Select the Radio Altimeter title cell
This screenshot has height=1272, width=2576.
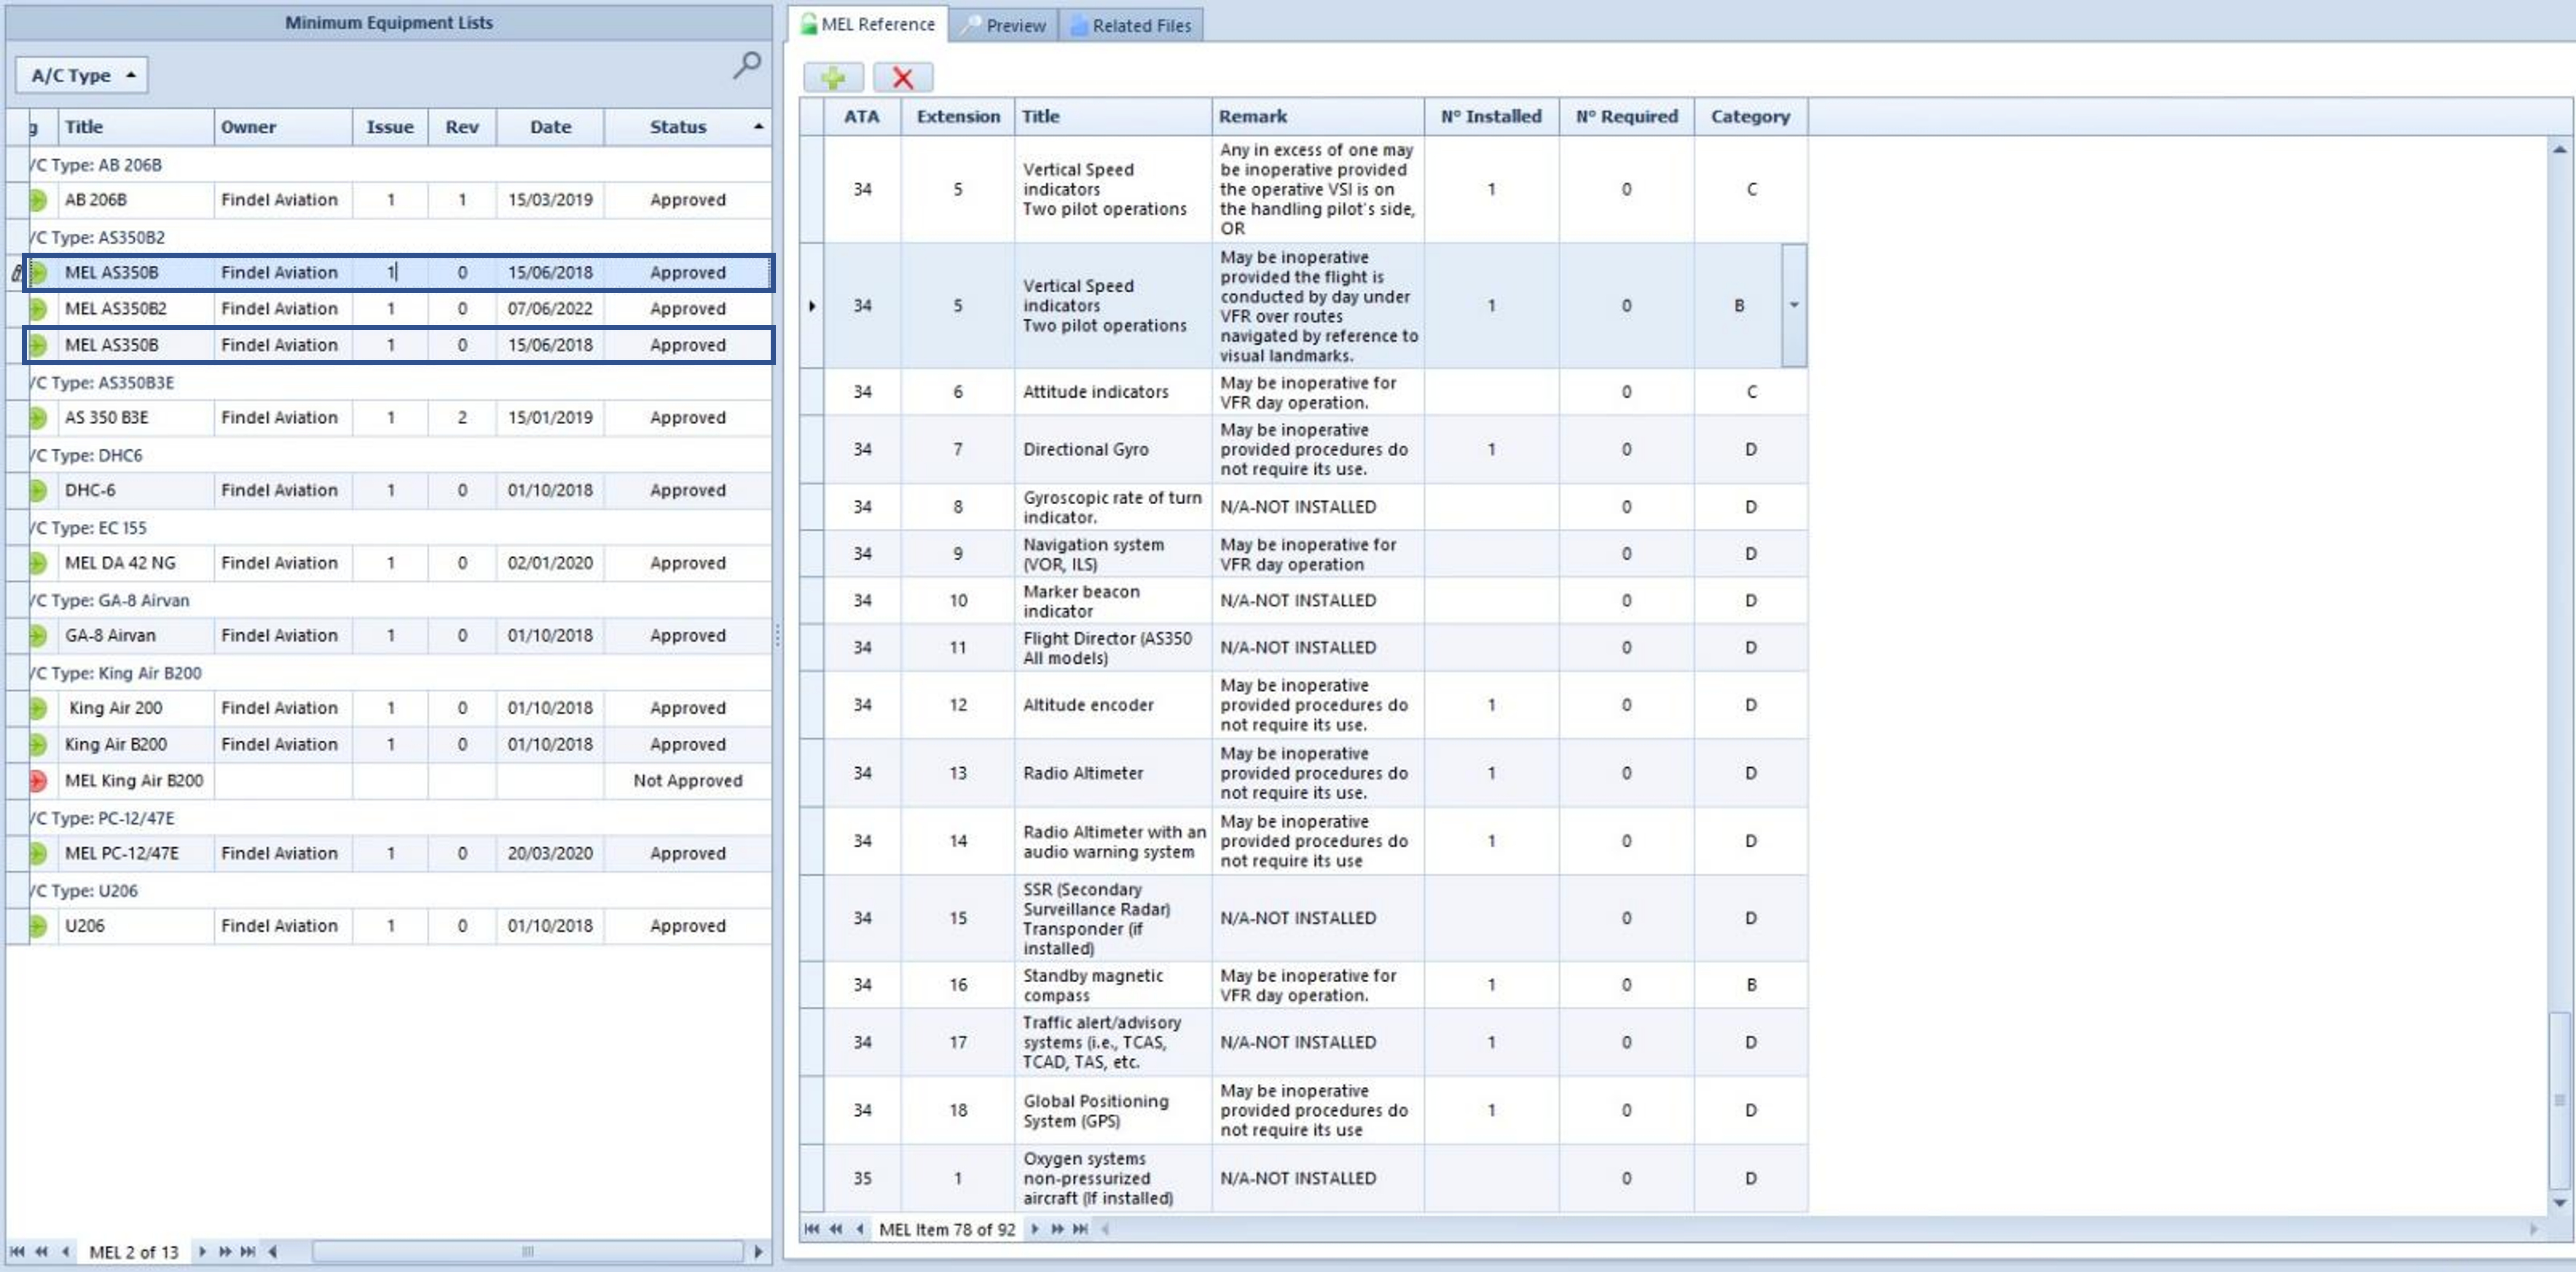pyautogui.click(x=1112, y=773)
